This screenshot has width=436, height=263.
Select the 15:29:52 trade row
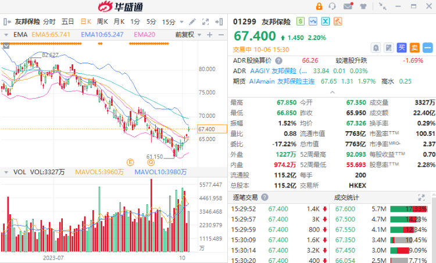click(279, 209)
